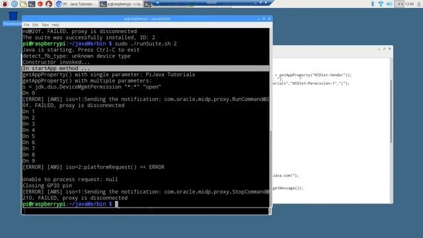Image resolution: width=423 pixels, height=238 pixels.
Task: Click the terminal vertical scrollbar thumb
Action: (270, 169)
